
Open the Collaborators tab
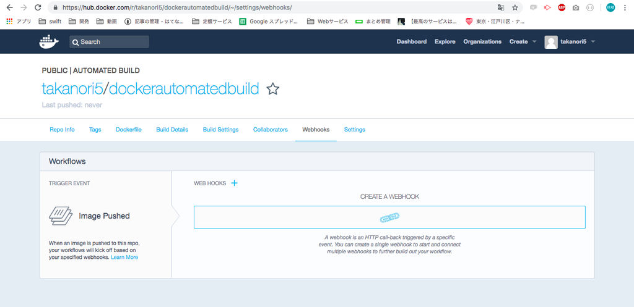click(271, 130)
